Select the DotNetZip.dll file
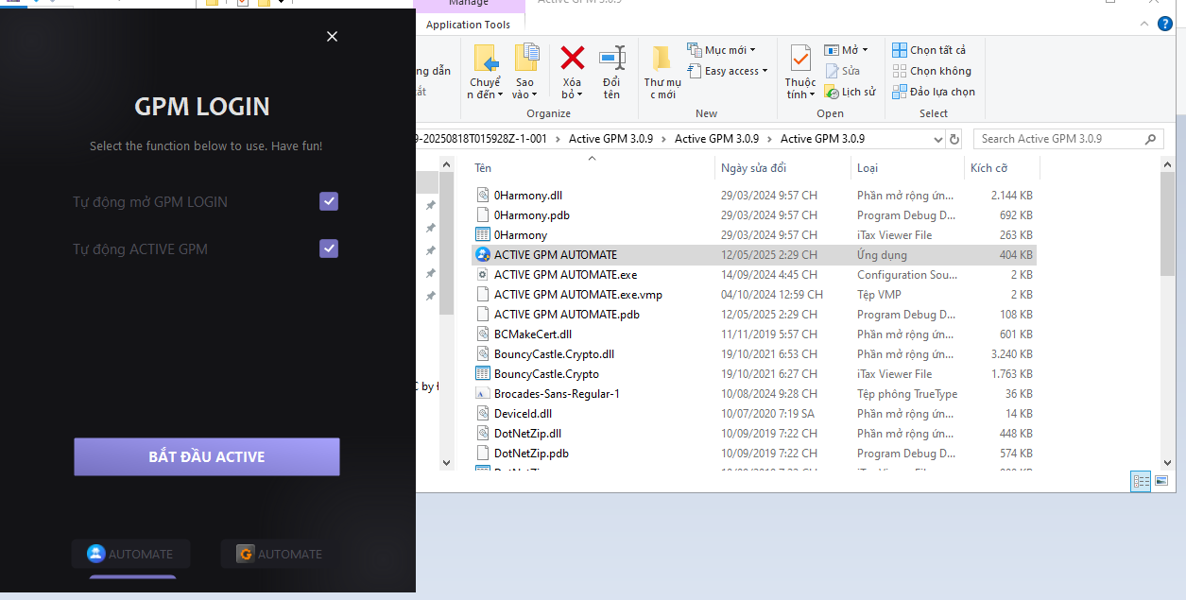The image size is (1186, 600). pos(527,434)
